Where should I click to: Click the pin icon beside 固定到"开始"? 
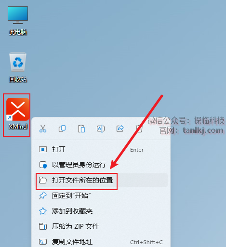[x=43, y=195]
